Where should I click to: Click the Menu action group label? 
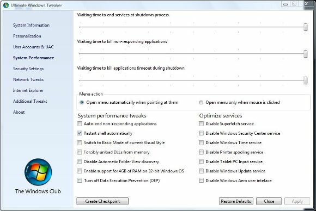(x=91, y=94)
